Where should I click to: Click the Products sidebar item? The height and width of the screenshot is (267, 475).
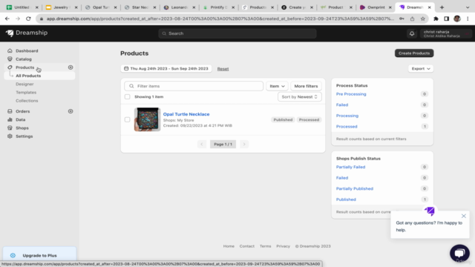24,67
